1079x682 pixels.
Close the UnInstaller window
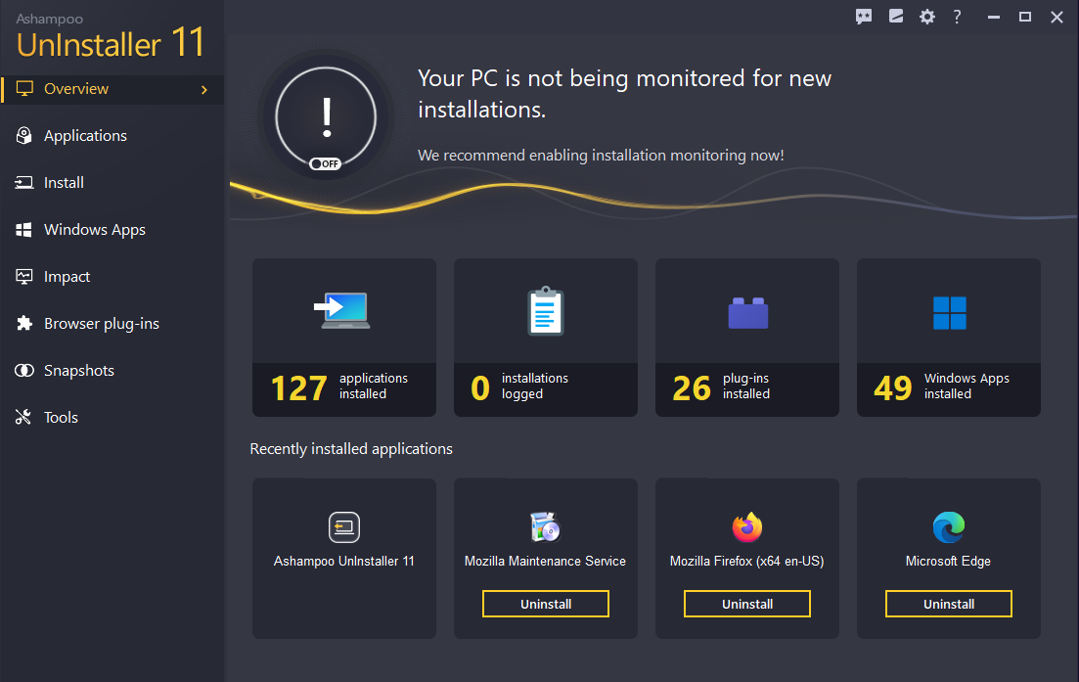coord(1057,17)
